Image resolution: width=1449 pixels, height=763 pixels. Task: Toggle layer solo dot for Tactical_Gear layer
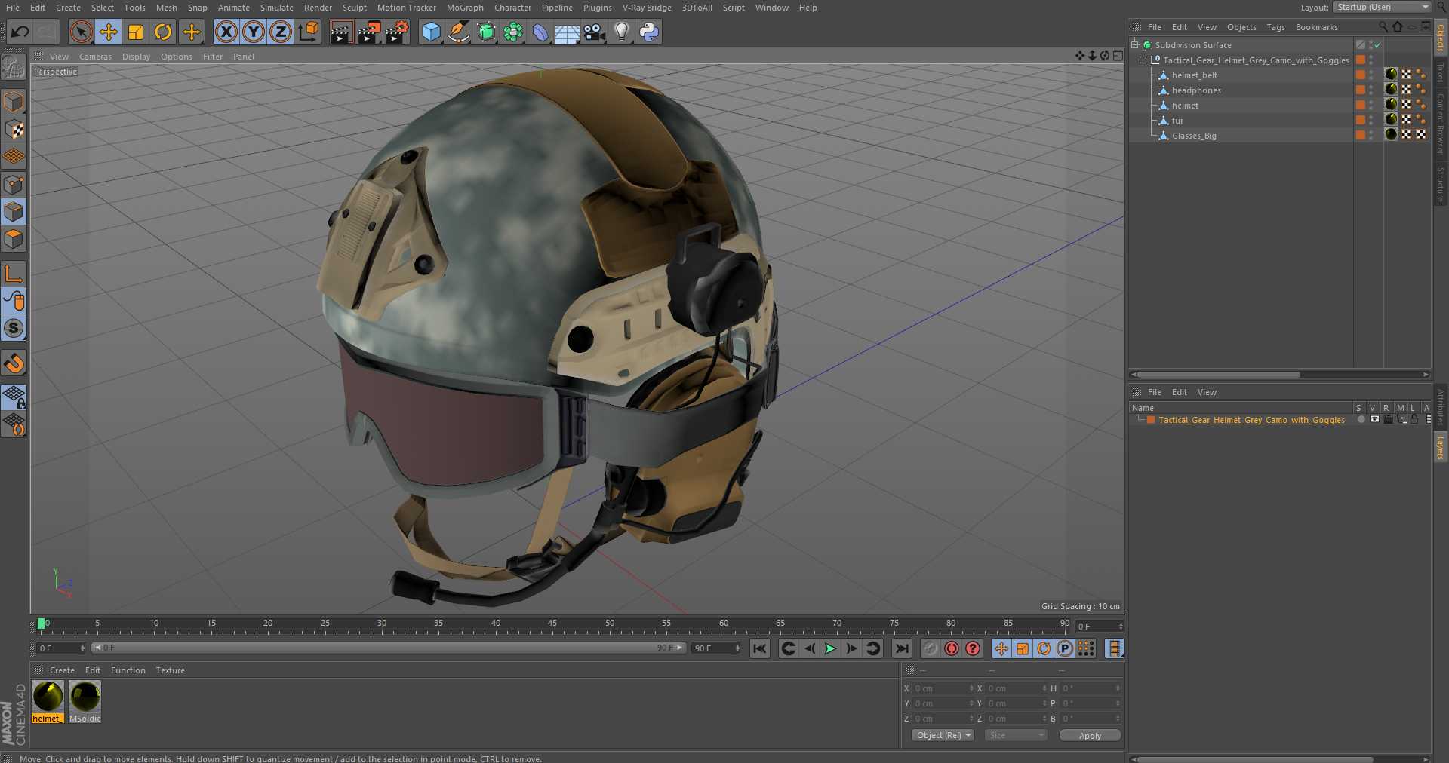click(1361, 419)
